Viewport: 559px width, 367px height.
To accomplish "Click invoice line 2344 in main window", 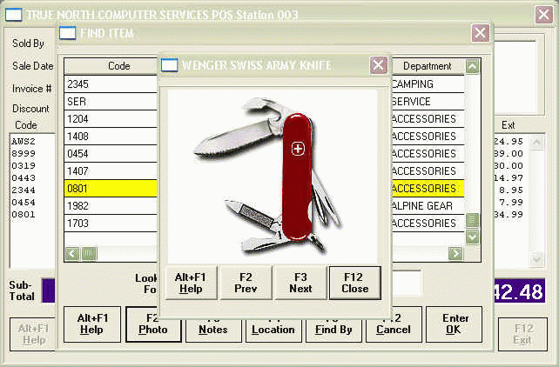I will click(x=24, y=190).
